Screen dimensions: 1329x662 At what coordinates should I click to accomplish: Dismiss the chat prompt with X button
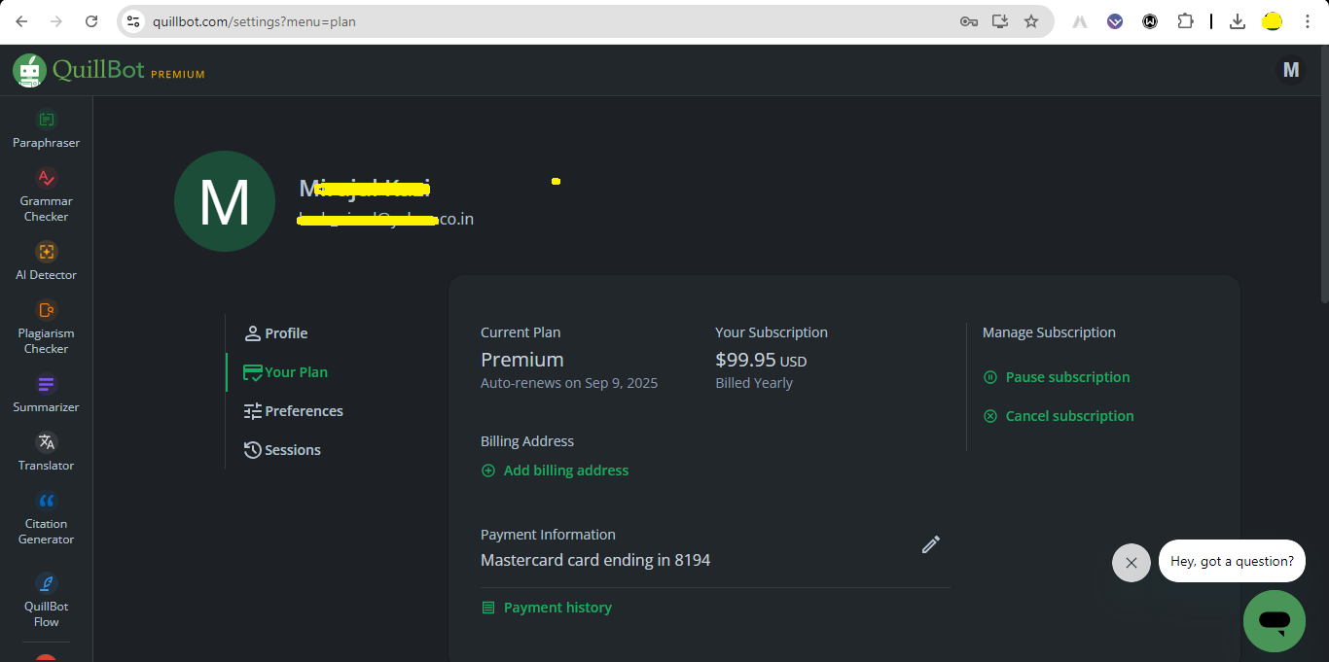click(x=1131, y=563)
